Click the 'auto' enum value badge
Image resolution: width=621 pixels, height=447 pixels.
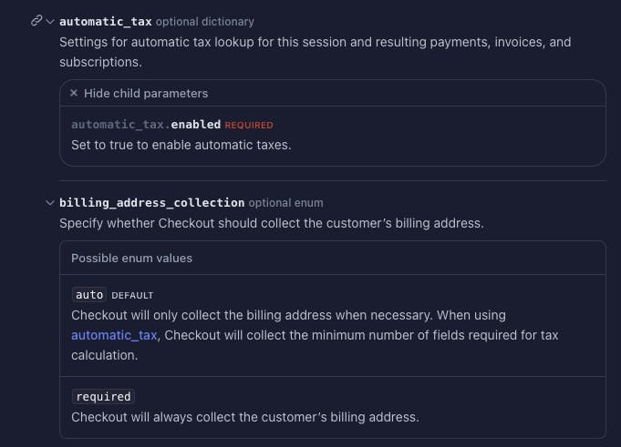click(89, 295)
